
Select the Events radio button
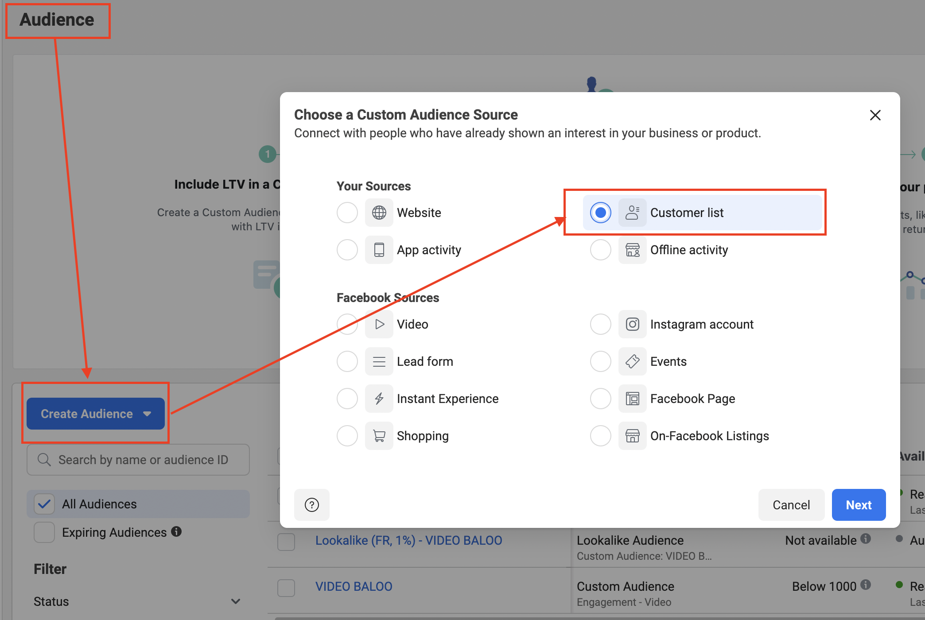(x=601, y=361)
